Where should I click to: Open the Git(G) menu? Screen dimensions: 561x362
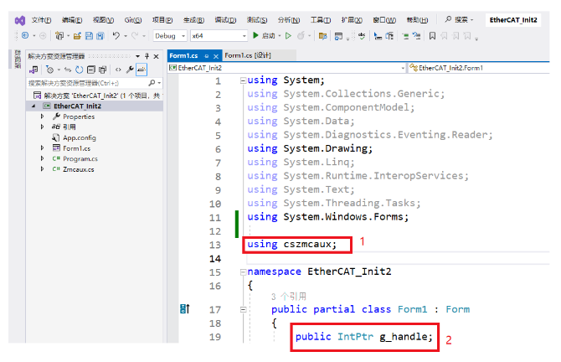click(x=133, y=20)
